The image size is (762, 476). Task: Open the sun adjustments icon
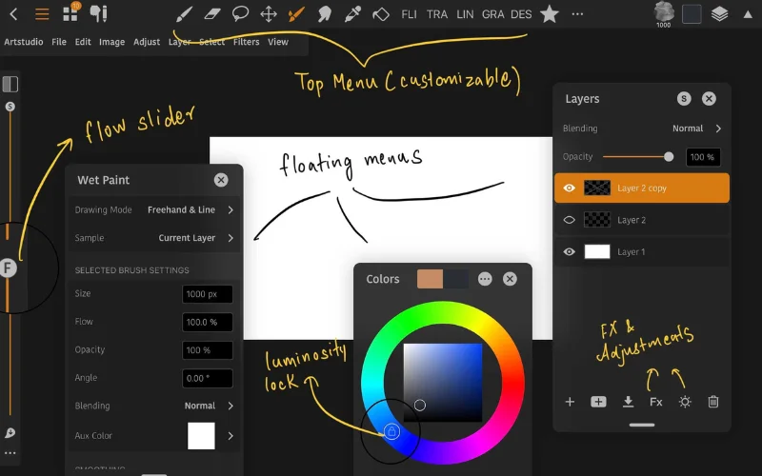[685, 402]
